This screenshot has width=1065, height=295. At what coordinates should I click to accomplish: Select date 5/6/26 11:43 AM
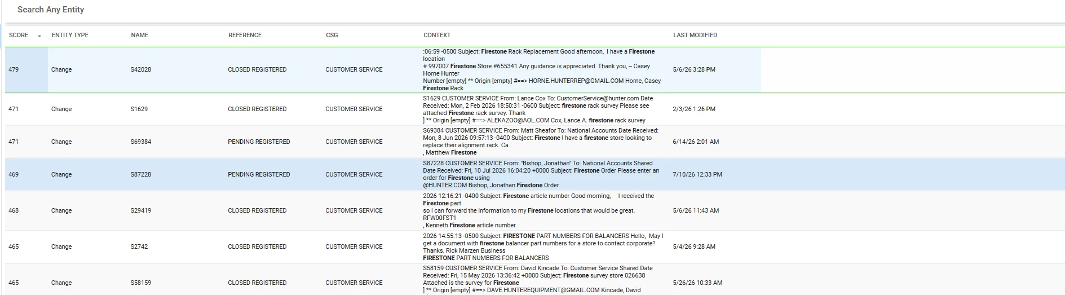point(696,210)
